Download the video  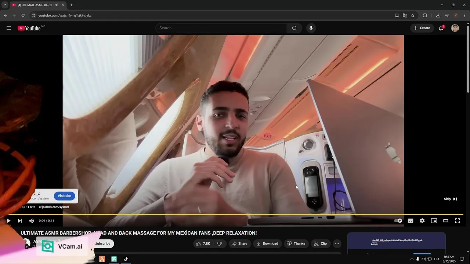tap(267, 243)
